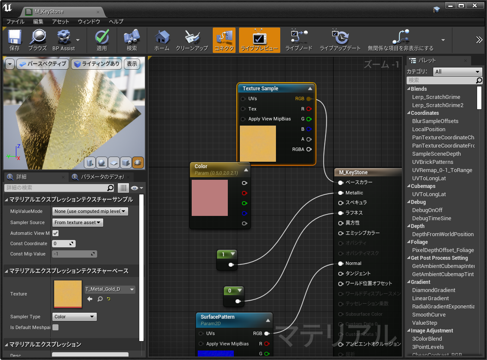Collapse マテリアルエクスプレッションテクスチャーサンプル section
The height and width of the screenshot is (360, 487).
(6, 200)
